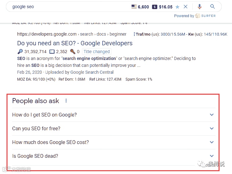This screenshot has height=174, width=232.
Task: Open "Do you need an SEO? - Google Developers" result
Action: 75,43
